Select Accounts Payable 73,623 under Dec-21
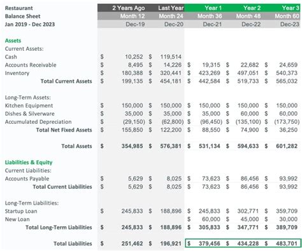Viewport: 302px width, 251px height. (211, 179)
